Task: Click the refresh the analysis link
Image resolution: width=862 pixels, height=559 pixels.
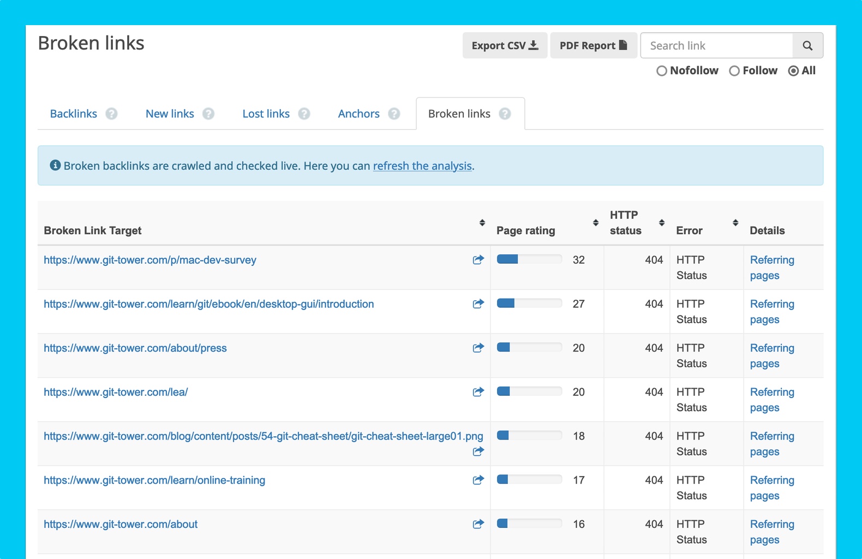Action: coord(422,166)
